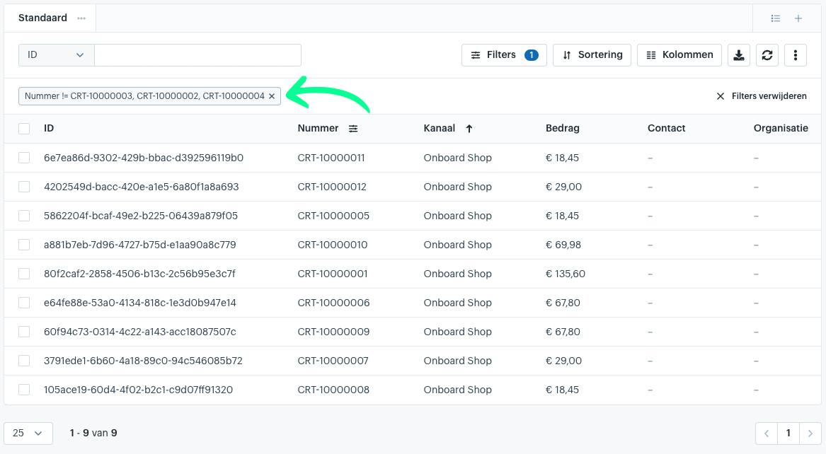Check the row with CRT-10000007
Viewport: 826px width, 454px height.
[x=24, y=361]
